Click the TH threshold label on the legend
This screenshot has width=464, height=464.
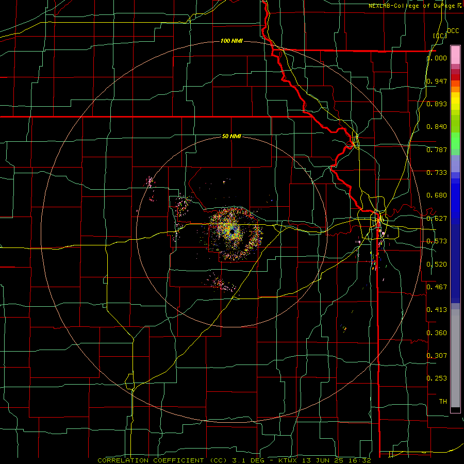pos(443,402)
